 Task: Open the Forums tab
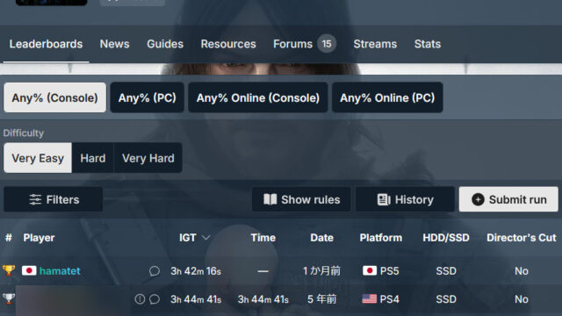[292, 44]
